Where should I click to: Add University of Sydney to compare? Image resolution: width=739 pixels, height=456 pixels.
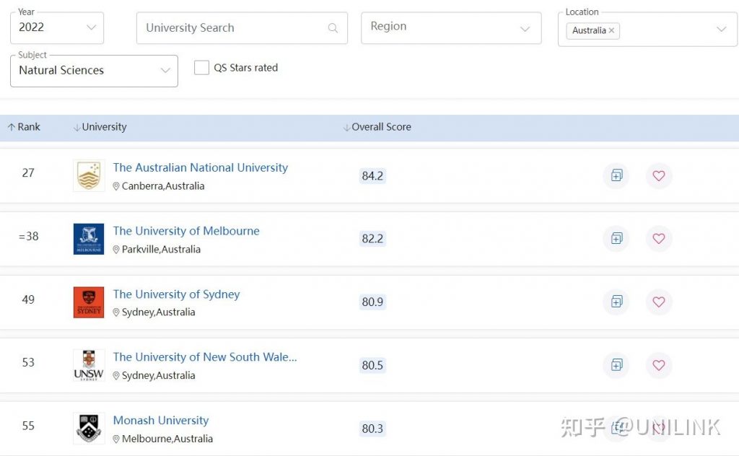[x=616, y=302]
